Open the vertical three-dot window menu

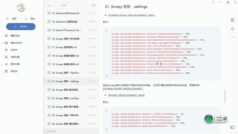tap(213, 3)
